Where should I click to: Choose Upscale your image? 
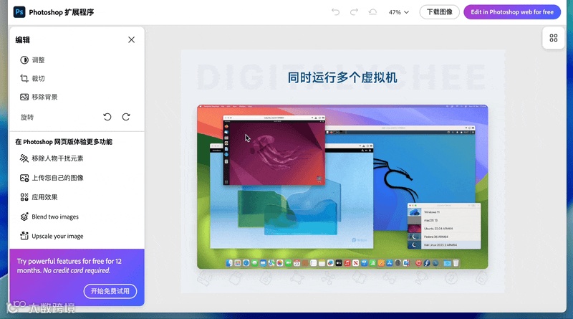pyautogui.click(x=52, y=236)
